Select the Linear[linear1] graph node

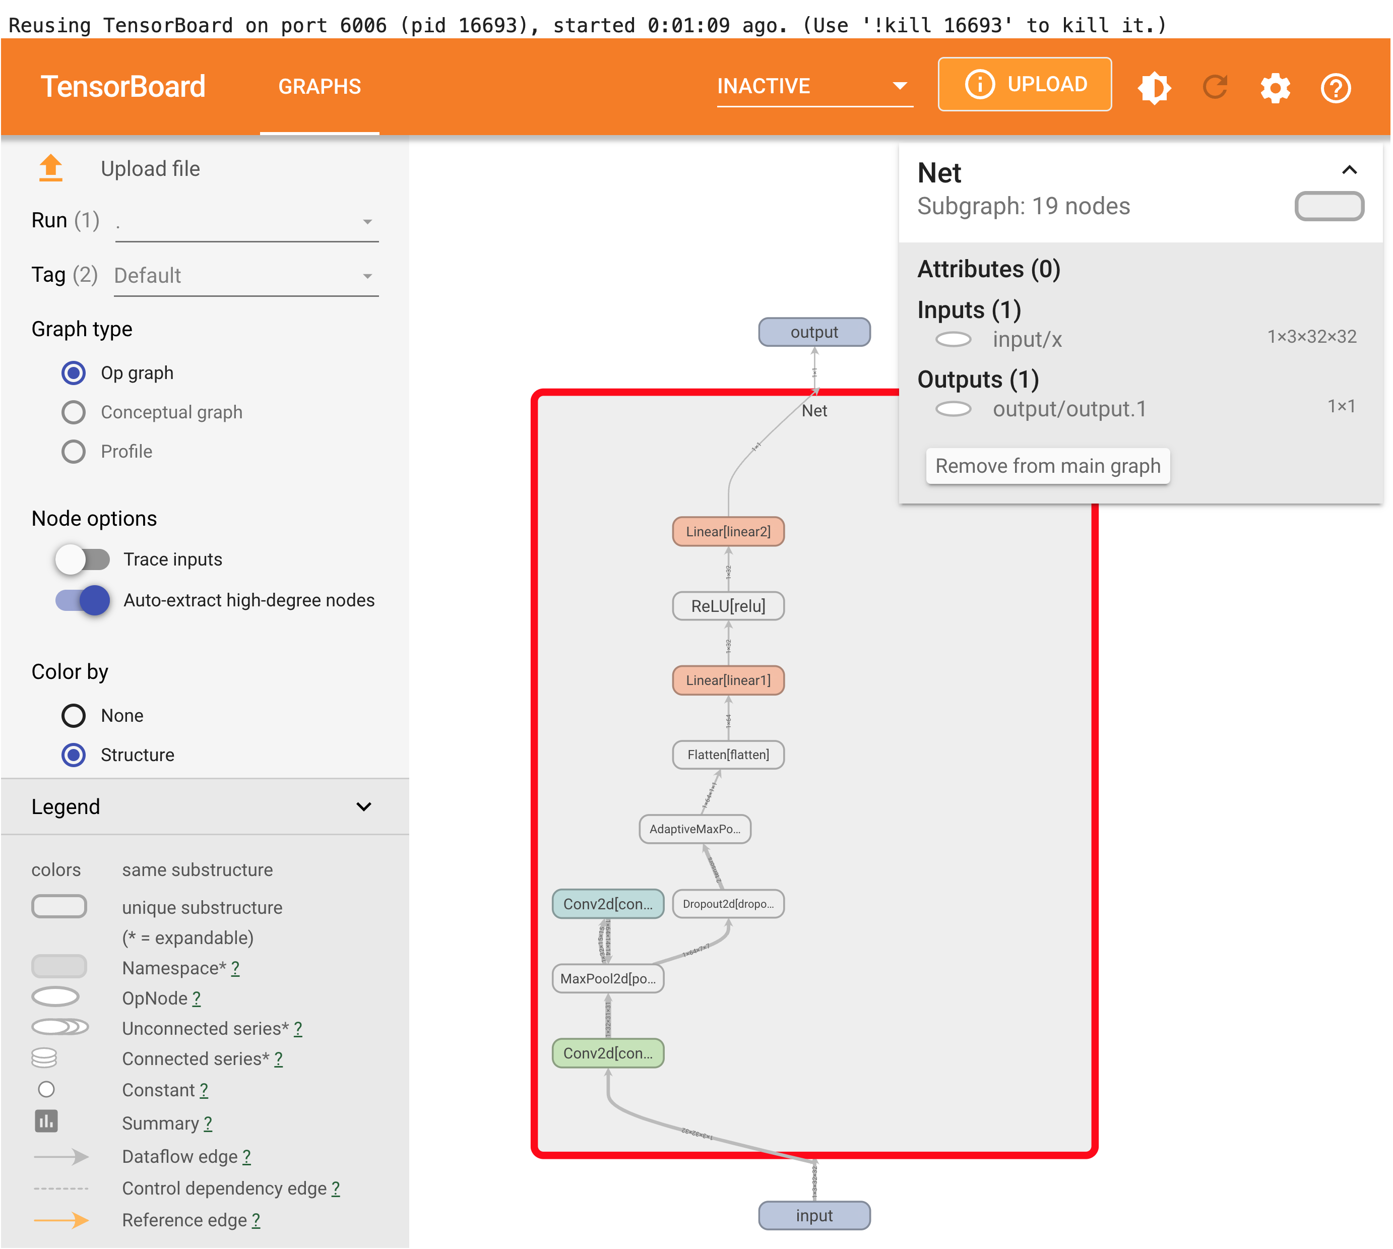pyautogui.click(x=728, y=680)
